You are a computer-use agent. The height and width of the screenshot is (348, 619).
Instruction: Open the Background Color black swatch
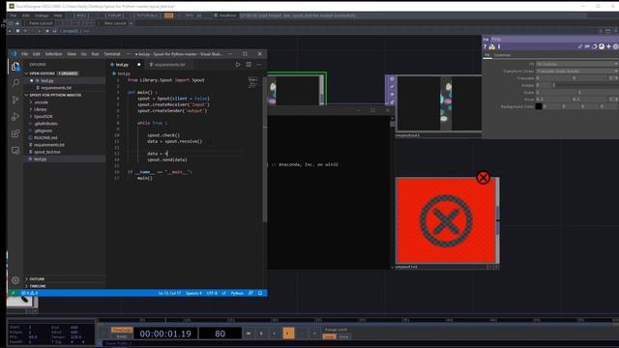pyautogui.click(x=539, y=106)
